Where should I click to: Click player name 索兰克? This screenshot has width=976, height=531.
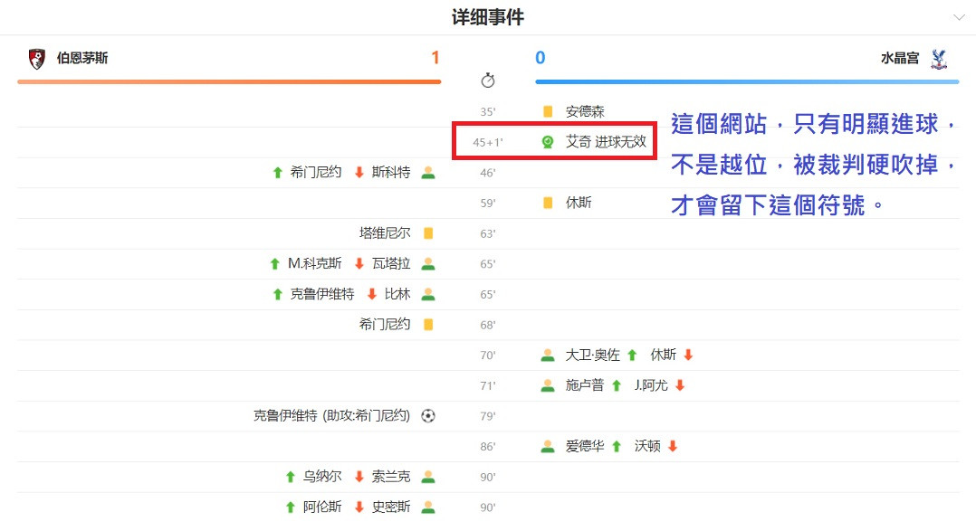391,477
